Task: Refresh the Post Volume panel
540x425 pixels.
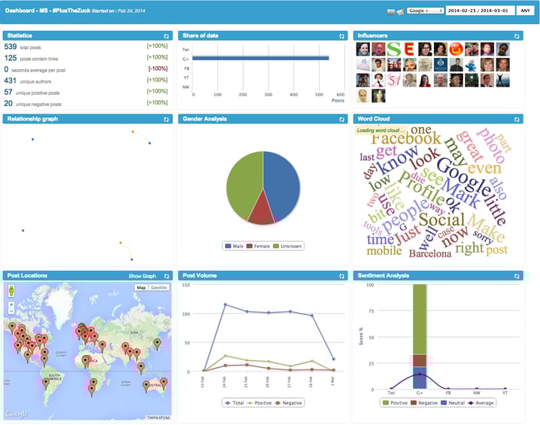Action: click(x=341, y=276)
